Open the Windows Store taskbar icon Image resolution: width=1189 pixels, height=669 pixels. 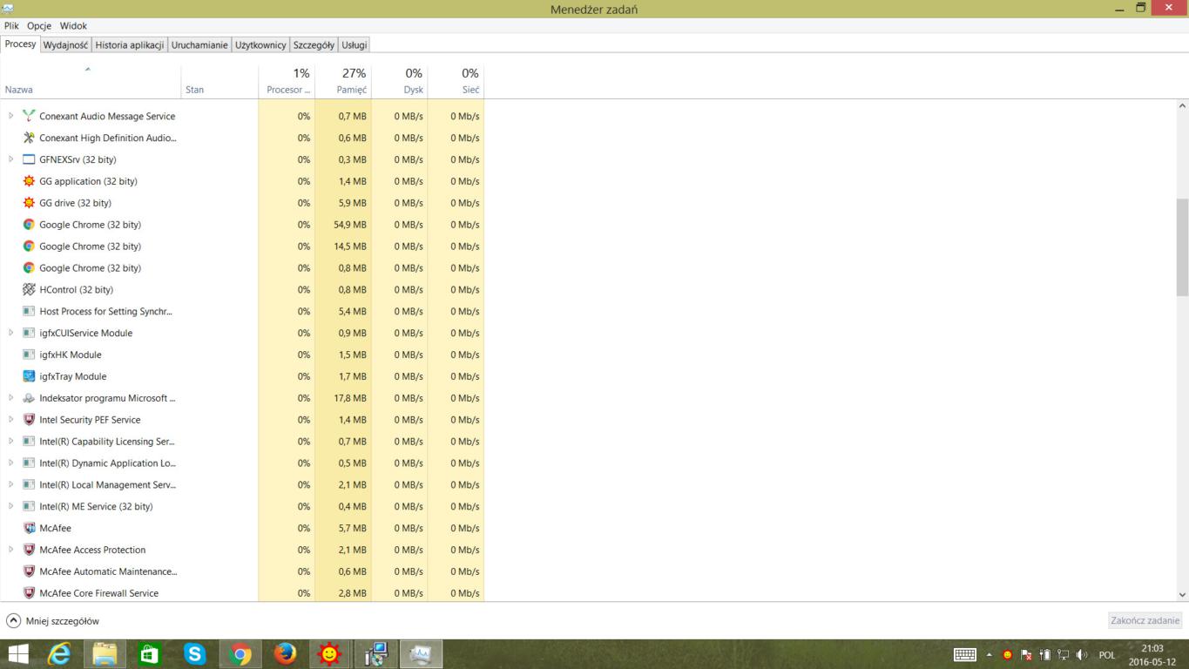point(150,654)
